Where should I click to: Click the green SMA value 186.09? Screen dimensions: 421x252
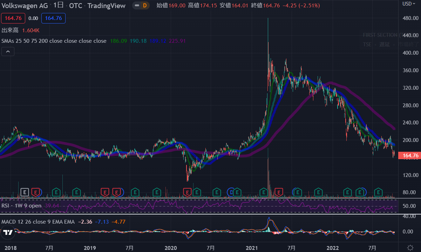pyautogui.click(x=118, y=41)
